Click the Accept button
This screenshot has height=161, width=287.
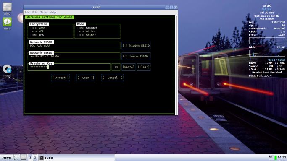coord(61,78)
